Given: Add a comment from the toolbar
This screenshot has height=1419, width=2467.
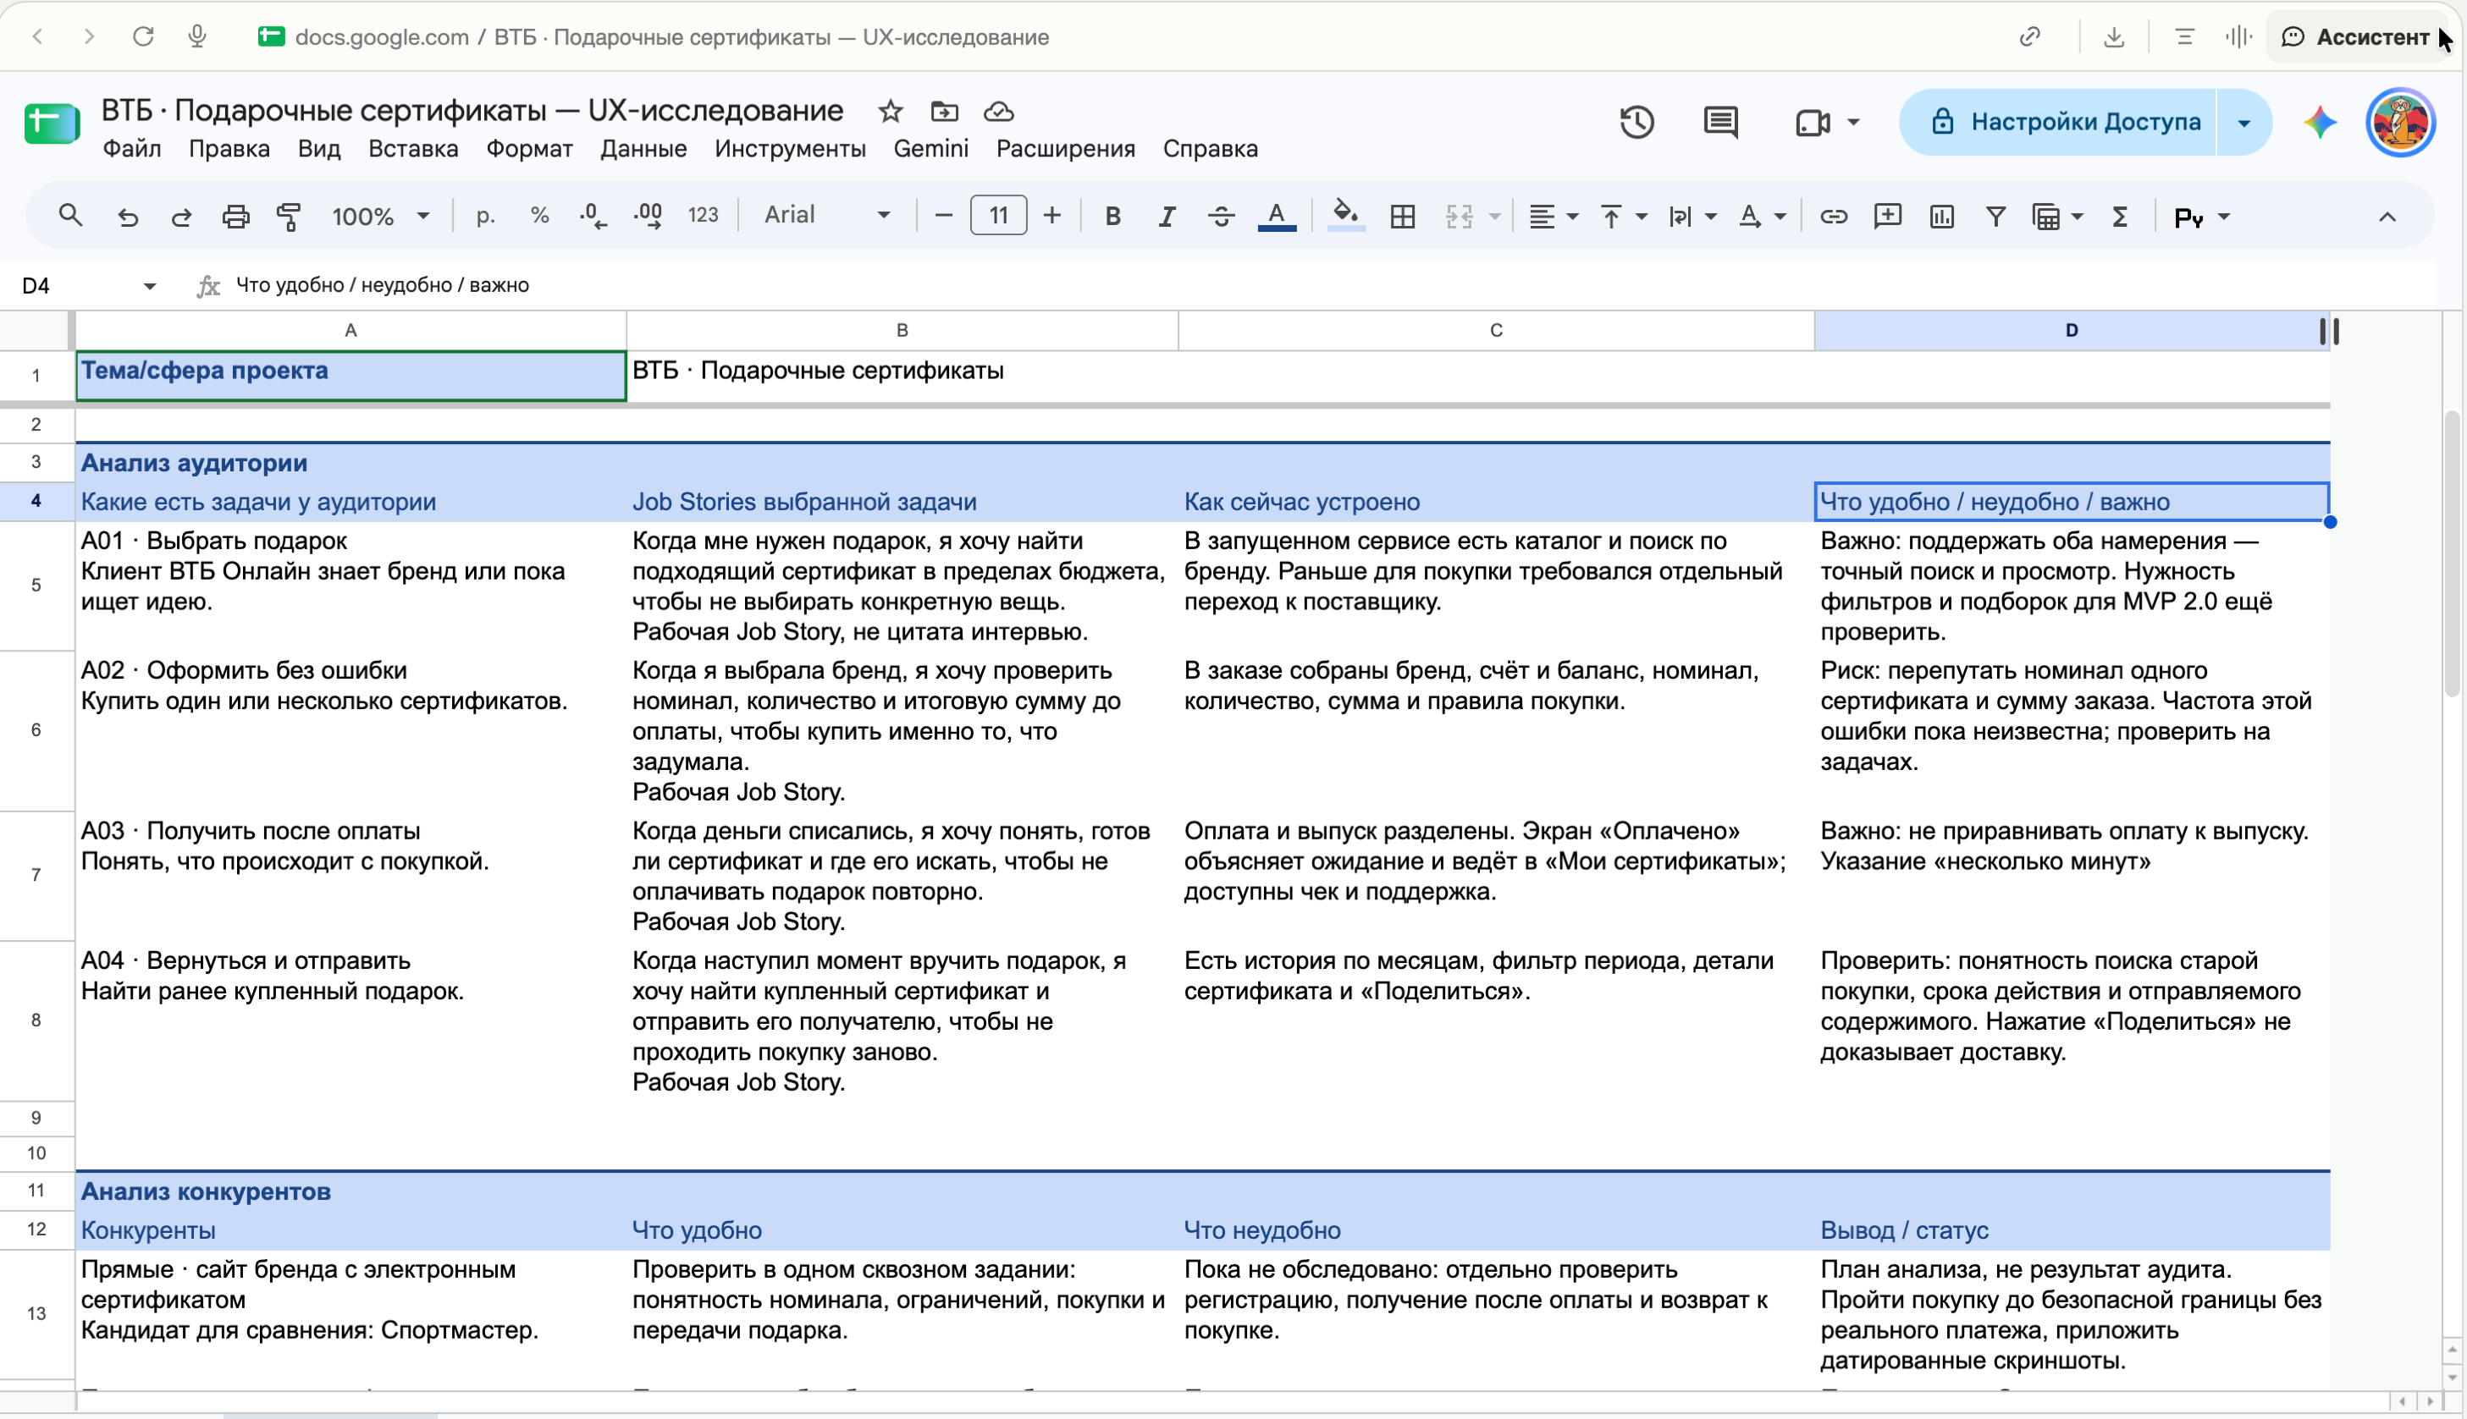Looking at the screenshot, I should pos(1888,217).
